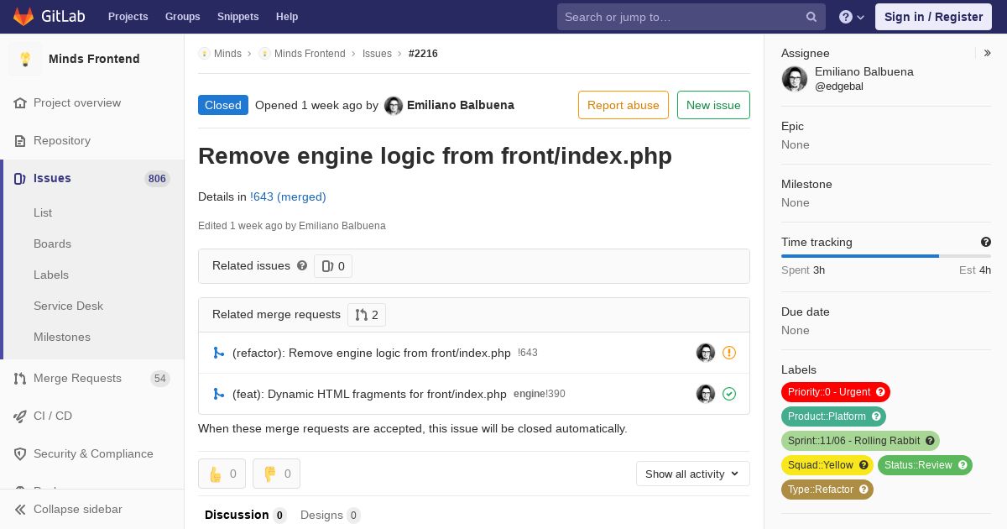Screen dimensions: 1007x529
Task: Click the Issues sidebar icon
Action: click(20, 178)
